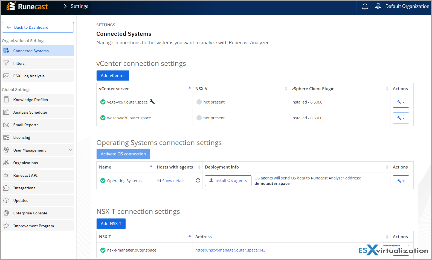Open the vega-vc67.outer.space link
This screenshot has height=260, width=432.
[x=127, y=102]
